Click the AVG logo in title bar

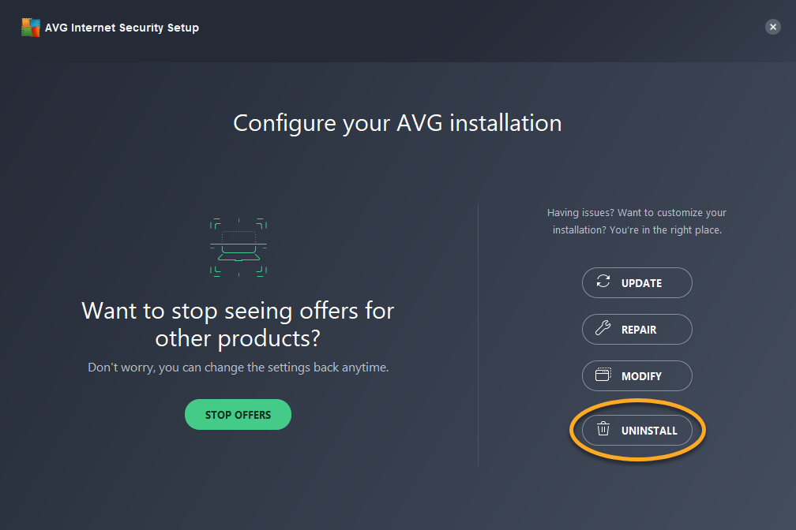coord(31,28)
